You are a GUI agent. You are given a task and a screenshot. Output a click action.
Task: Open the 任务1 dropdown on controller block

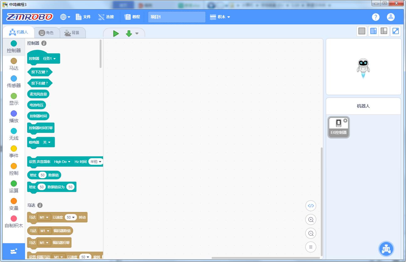(x=49, y=58)
